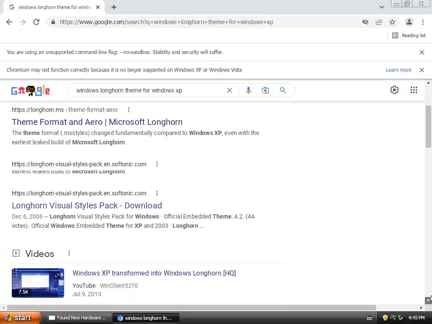Go back with the browser back arrow
The width and height of the screenshot is (432, 324).
(x=9, y=22)
